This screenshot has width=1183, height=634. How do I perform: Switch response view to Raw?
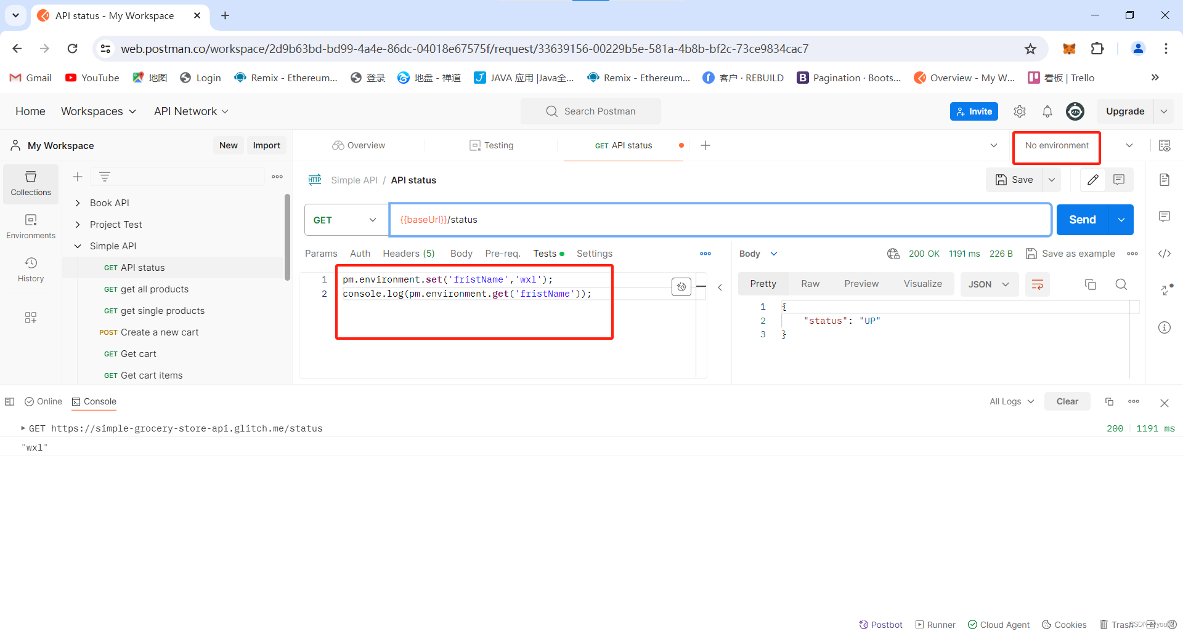810,284
